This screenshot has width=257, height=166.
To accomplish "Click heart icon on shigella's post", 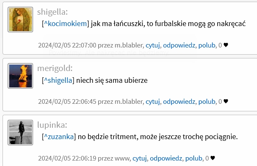I will (x=226, y=45).
